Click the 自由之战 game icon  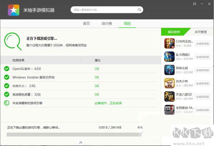(x=169, y=70)
